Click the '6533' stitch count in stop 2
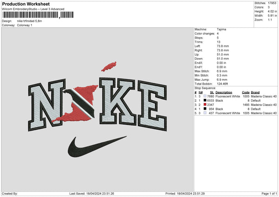Image resolution: width=279 pixels, height=197 pixels. 211,100
